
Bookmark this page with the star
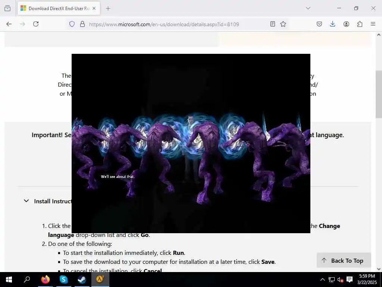[283, 24]
